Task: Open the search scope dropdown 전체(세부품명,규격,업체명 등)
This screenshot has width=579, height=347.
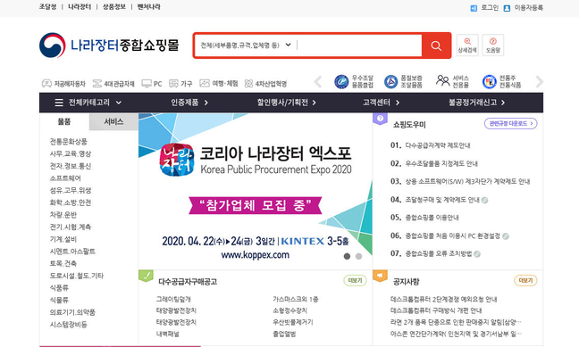Action: (246, 45)
